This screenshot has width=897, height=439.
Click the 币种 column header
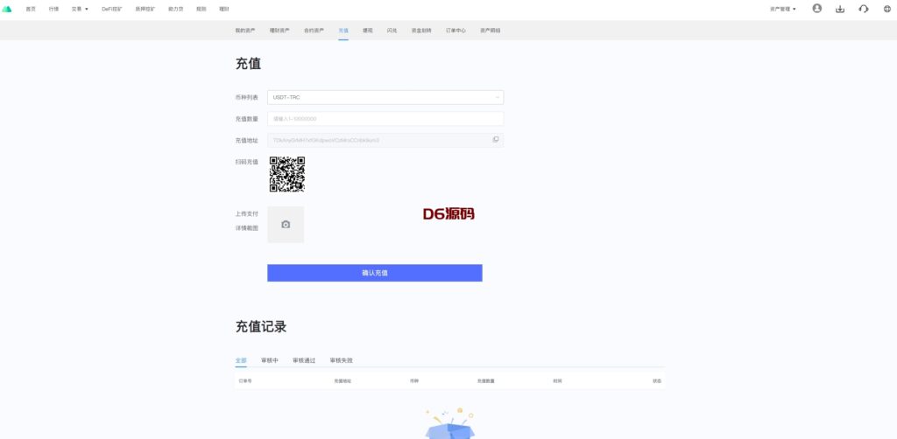pos(414,380)
